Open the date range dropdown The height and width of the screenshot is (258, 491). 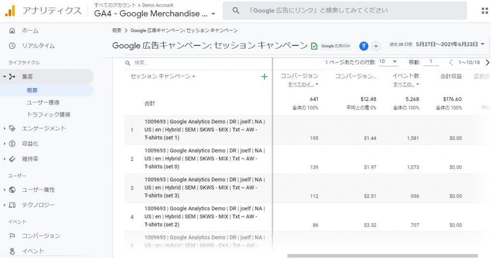(x=482, y=44)
